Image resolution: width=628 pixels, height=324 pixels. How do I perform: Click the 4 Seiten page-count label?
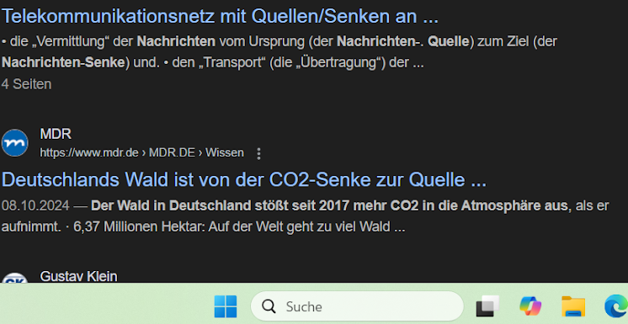click(x=26, y=84)
